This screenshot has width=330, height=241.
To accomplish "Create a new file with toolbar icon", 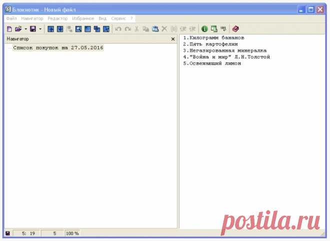I will (x=9, y=29).
